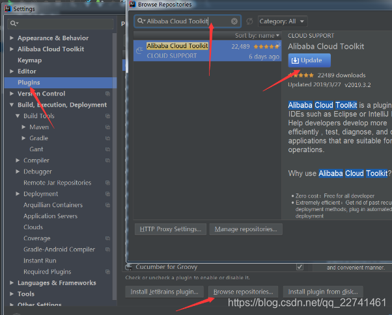Expand Appearance & Behavior
The width and height of the screenshot is (392, 315).
12,38
